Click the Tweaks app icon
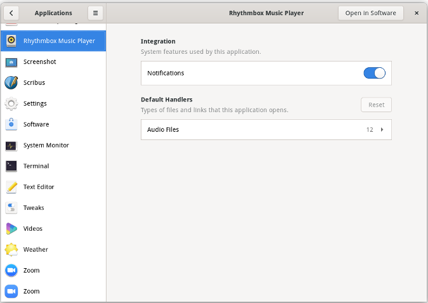The height and width of the screenshot is (303, 428). pyautogui.click(x=11, y=208)
